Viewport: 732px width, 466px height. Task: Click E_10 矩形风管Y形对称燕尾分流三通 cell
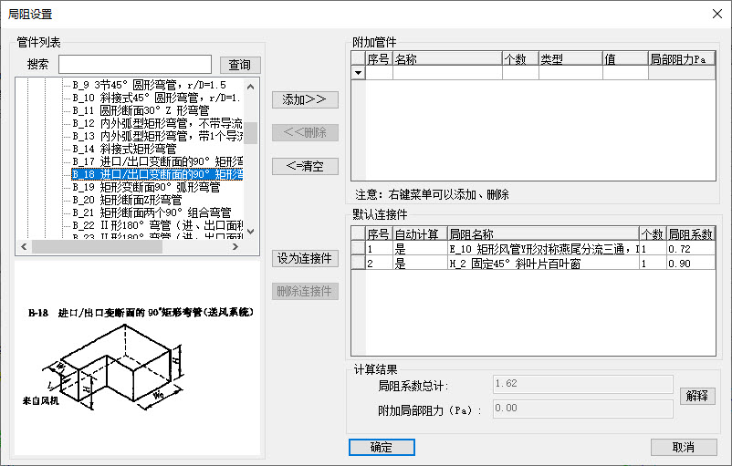click(x=543, y=249)
